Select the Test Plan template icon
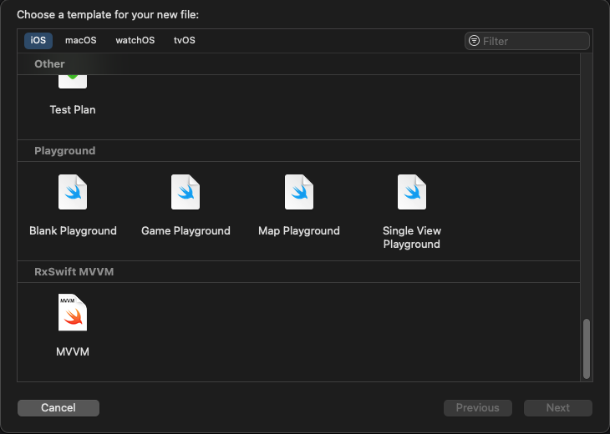The image size is (610, 434). click(x=73, y=82)
